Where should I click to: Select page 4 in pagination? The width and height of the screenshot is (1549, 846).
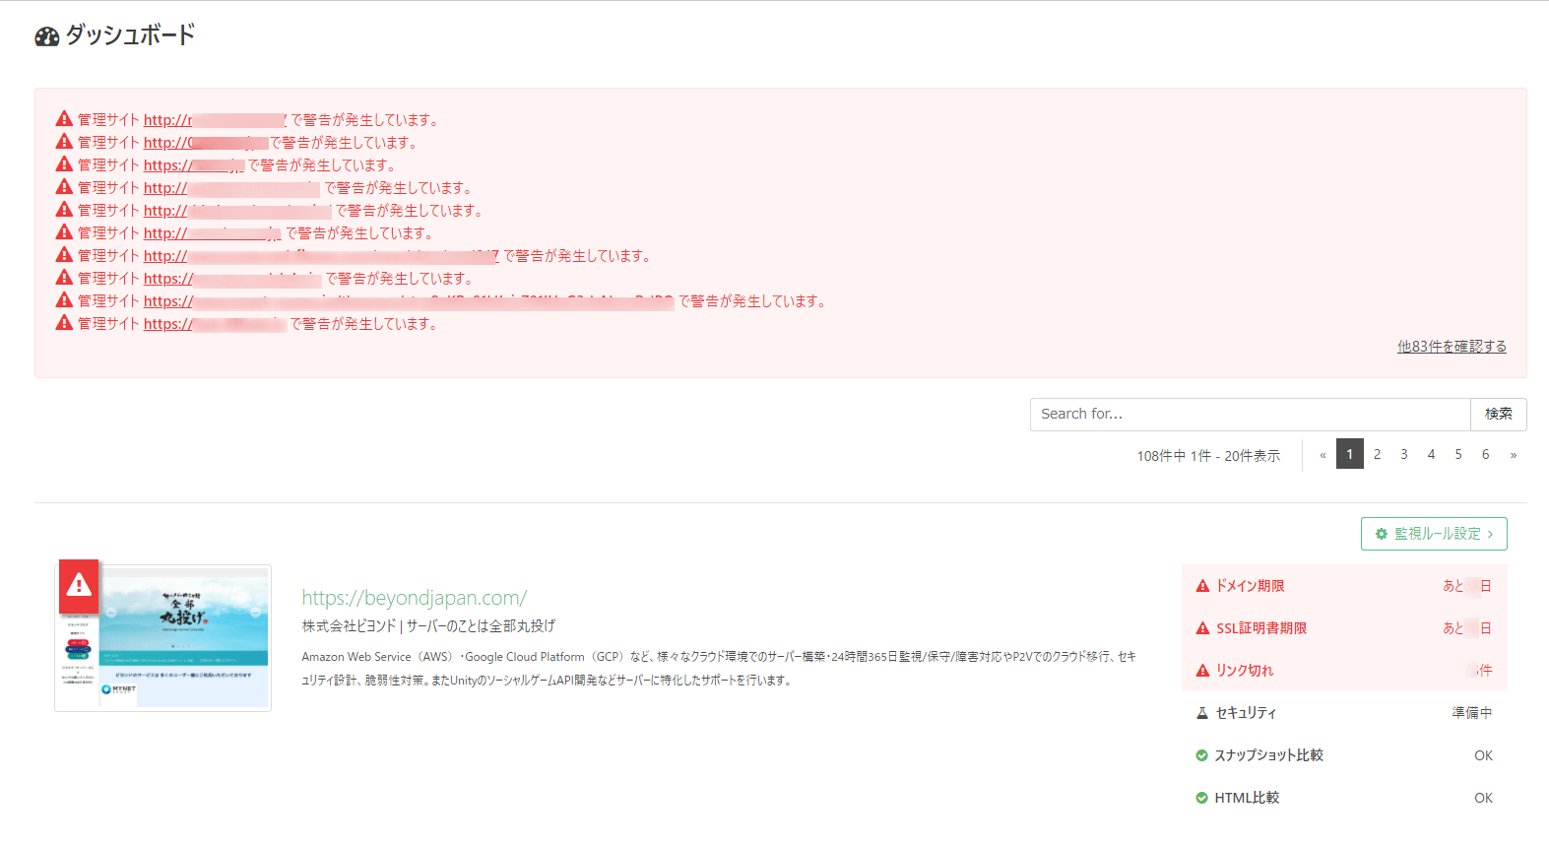(1431, 454)
